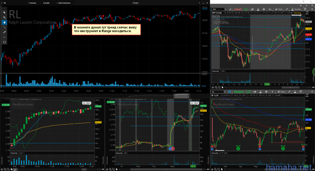Zoom in using the magnifier under the RL daily chart
The image size is (315, 171).
coord(215,169)
